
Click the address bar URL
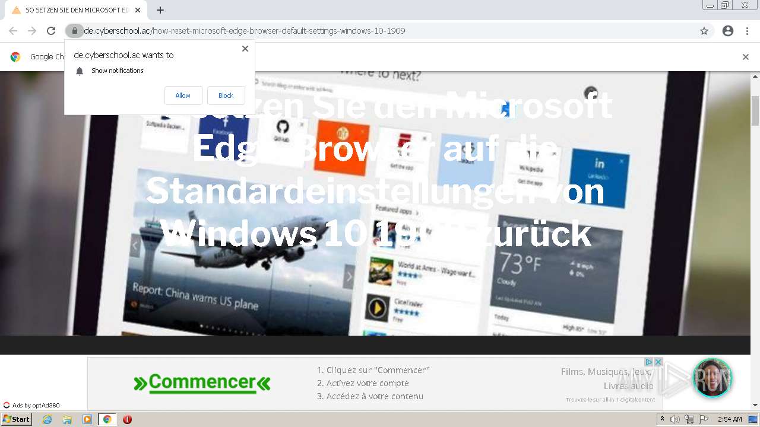tap(245, 31)
